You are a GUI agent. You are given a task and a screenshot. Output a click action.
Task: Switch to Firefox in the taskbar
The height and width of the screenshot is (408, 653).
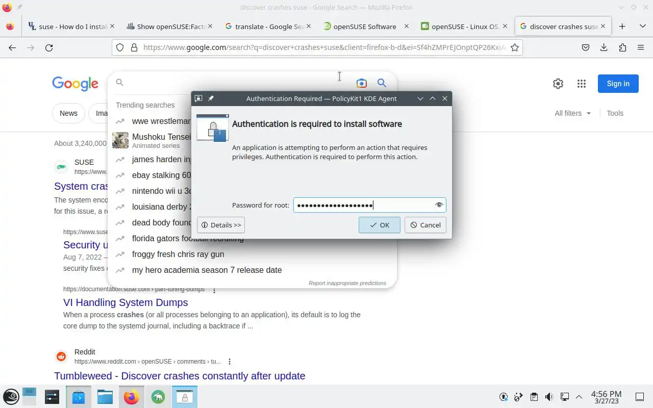click(132, 396)
